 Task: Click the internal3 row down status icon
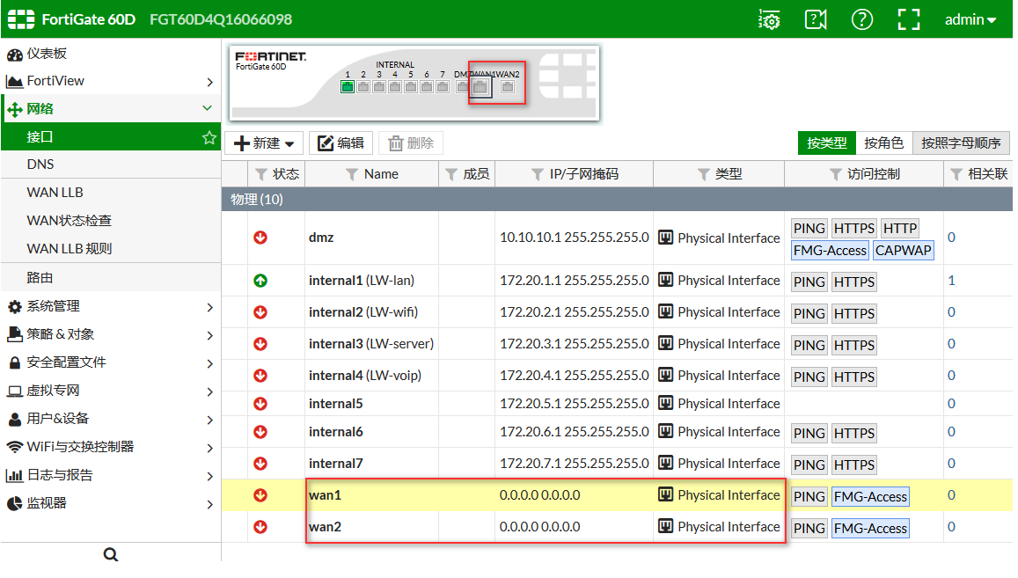pyautogui.click(x=260, y=344)
